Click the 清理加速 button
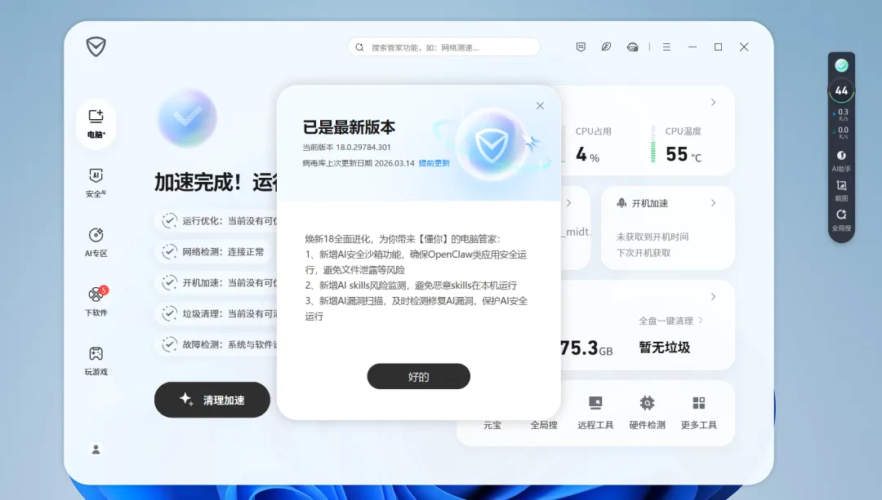 (x=212, y=400)
